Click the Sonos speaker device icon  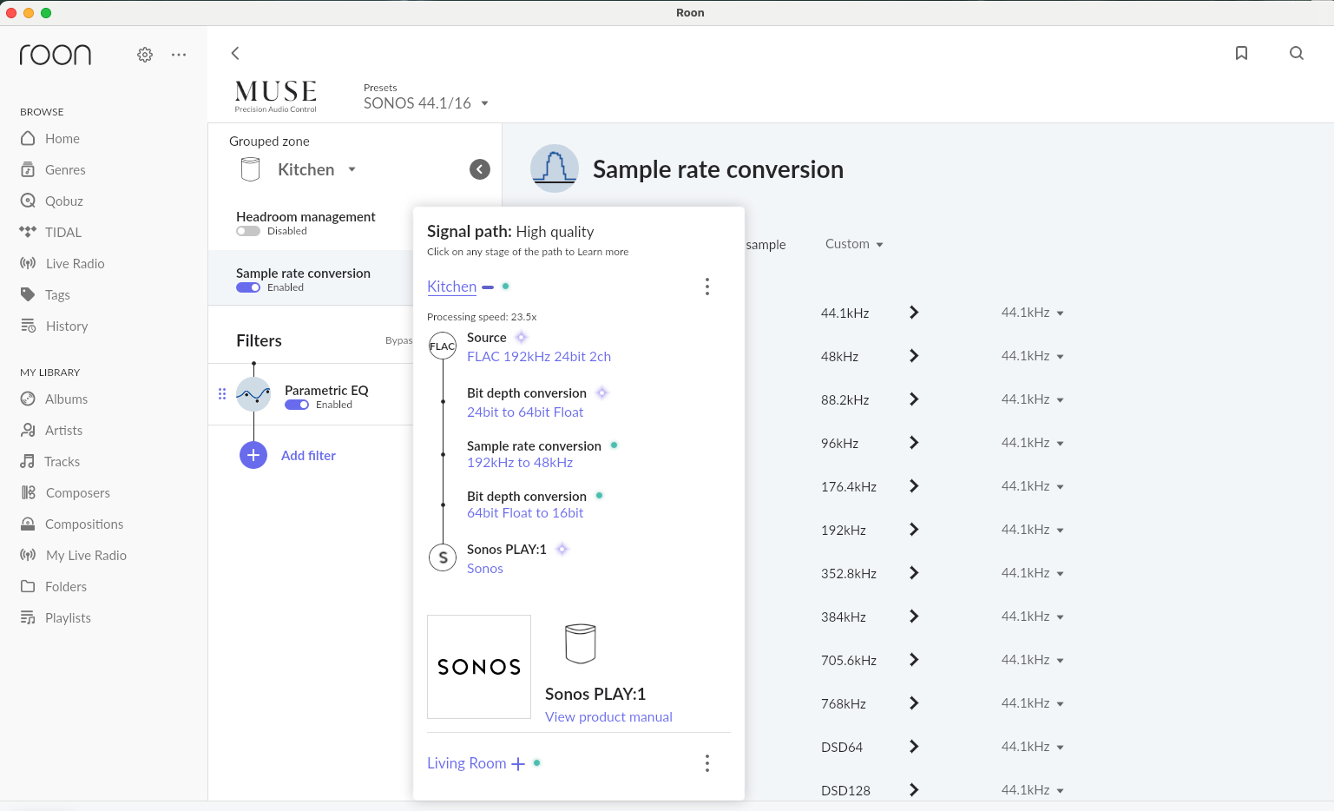pos(581,643)
